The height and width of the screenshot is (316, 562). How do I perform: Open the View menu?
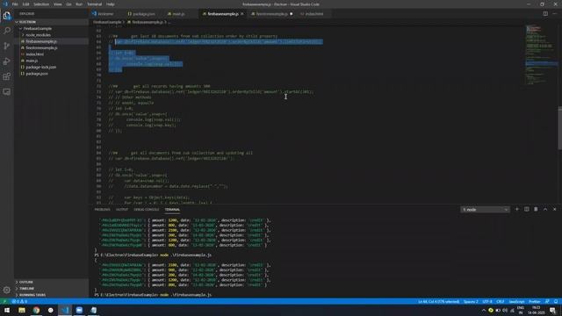57,4
